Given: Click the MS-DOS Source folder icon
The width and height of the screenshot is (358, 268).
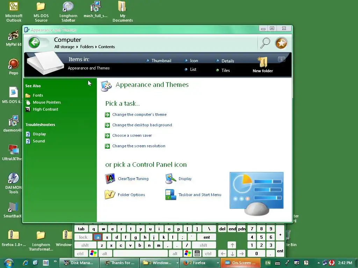Looking at the screenshot, I should coord(41,12).
